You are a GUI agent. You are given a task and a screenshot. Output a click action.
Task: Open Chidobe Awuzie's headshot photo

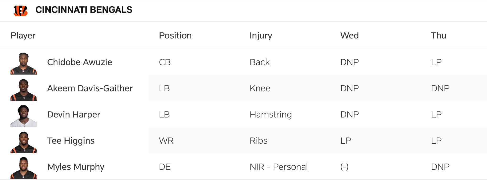(24, 64)
